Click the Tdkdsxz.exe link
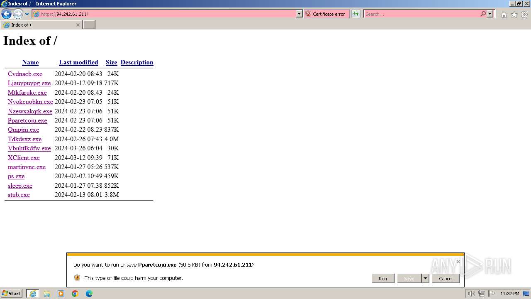This screenshot has width=531, height=299. [24, 139]
